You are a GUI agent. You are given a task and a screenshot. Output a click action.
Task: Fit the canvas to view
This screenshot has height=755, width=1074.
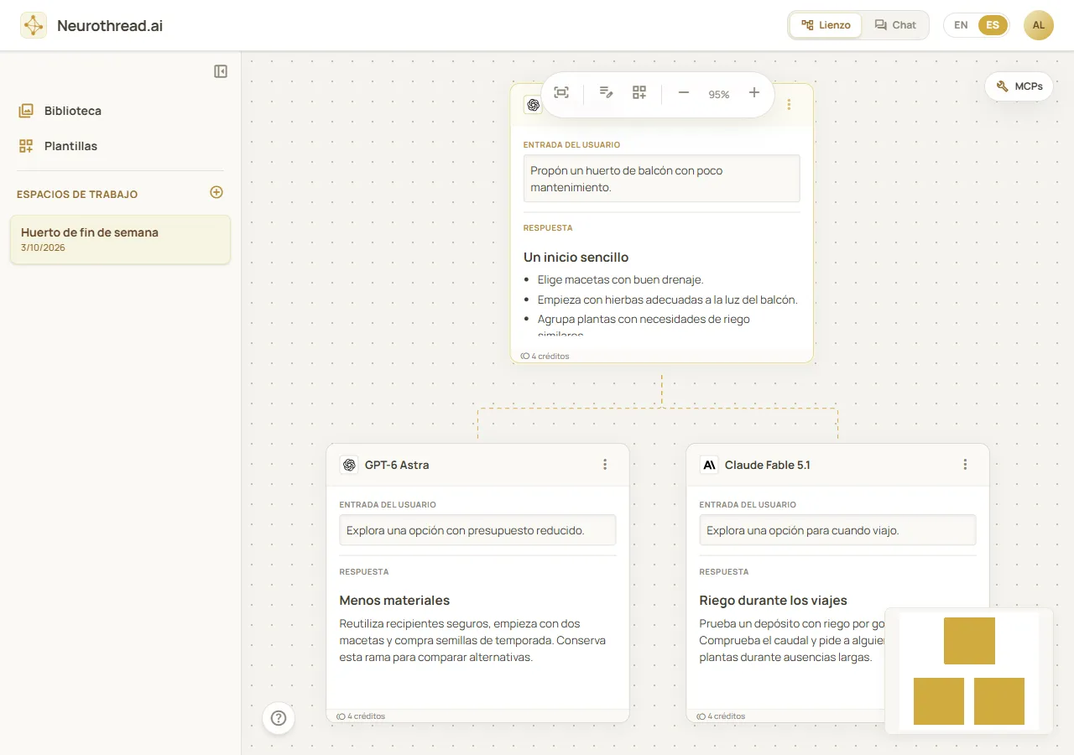561,93
